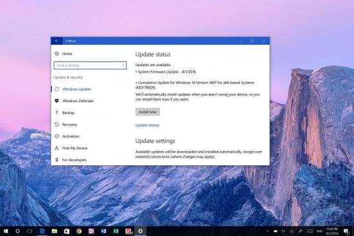Click the Backup upload arrow icon
354x236 pixels.
[x=57, y=113]
